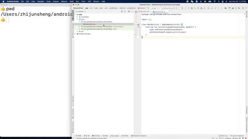
Task: Open the Apple menu
Action: click(3, 2)
